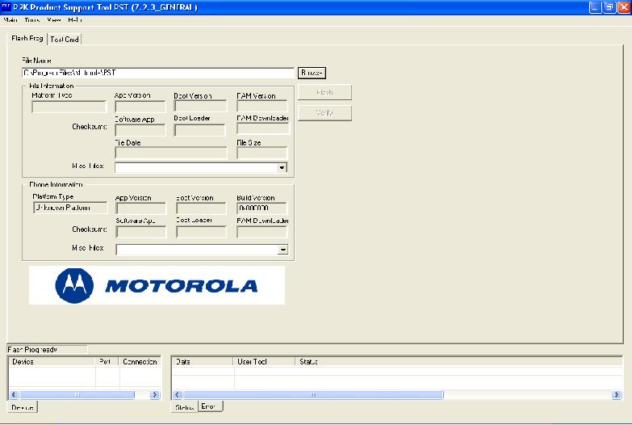The image size is (632, 425).
Task: Click the device list horizontal scrollbar thumb
Action: click(77, 395)
